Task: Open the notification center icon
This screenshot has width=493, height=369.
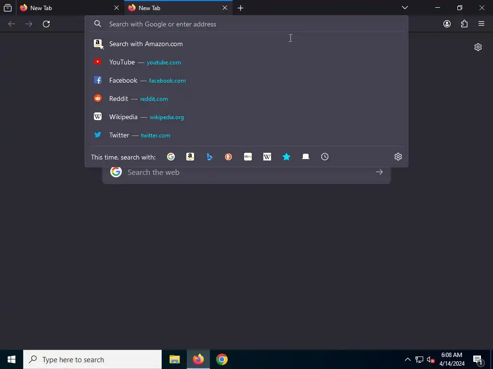Action: [x=478, y=359]
